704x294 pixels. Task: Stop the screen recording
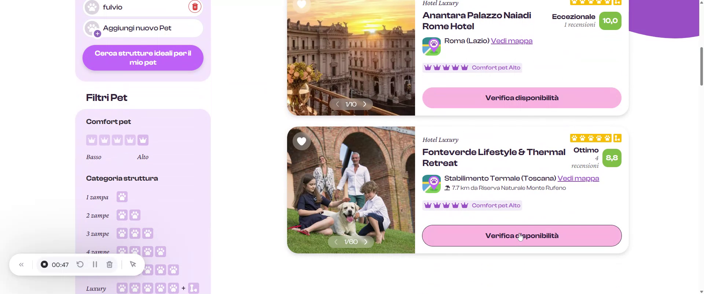tap(44, 264)
